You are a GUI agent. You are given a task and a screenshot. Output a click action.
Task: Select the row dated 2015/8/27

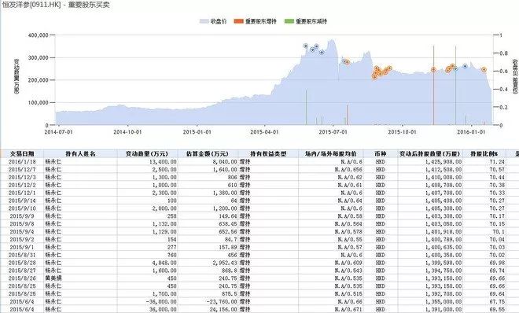(259, 271)
